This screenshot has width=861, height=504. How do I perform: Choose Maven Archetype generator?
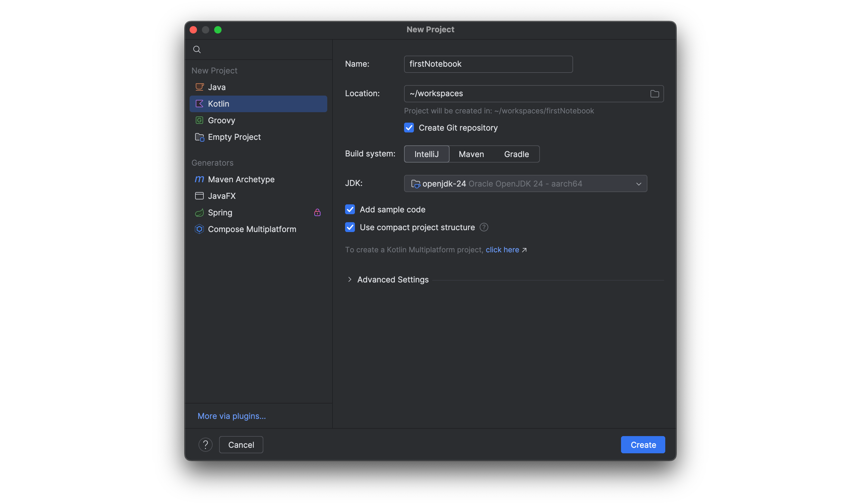[258, 179]
